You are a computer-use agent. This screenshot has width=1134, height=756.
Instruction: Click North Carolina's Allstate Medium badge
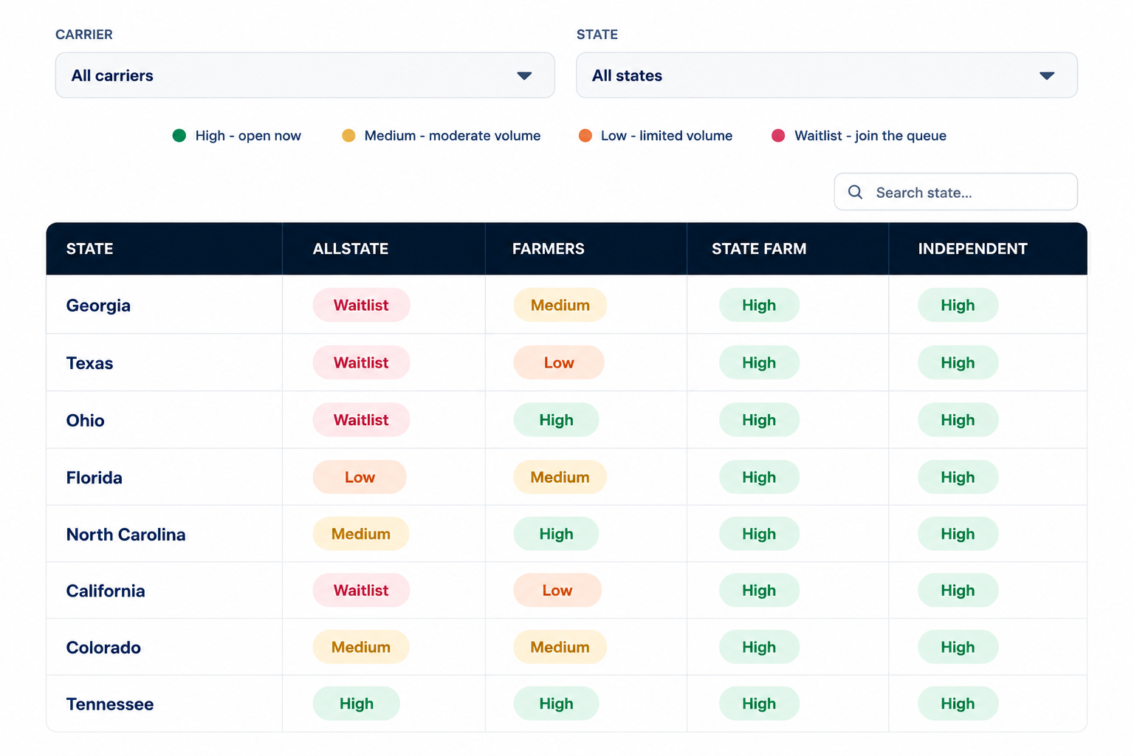[x=361, y=534]
